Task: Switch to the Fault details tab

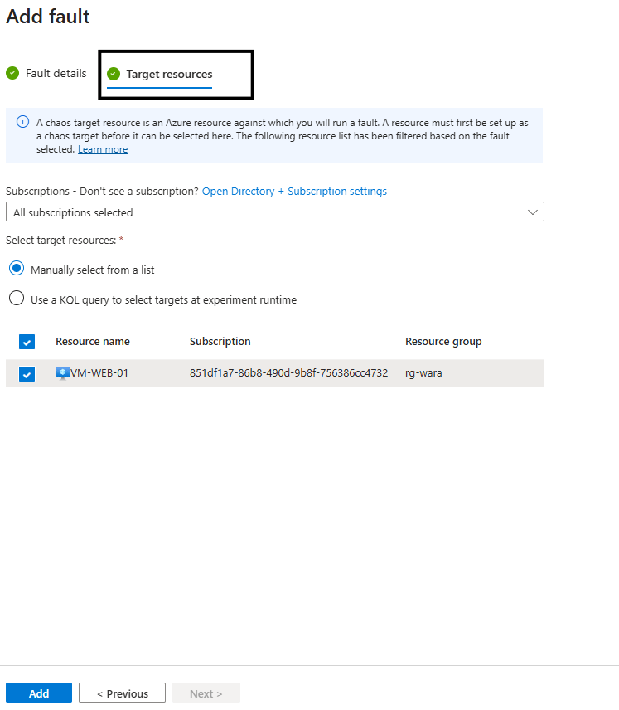Action: 56,74
